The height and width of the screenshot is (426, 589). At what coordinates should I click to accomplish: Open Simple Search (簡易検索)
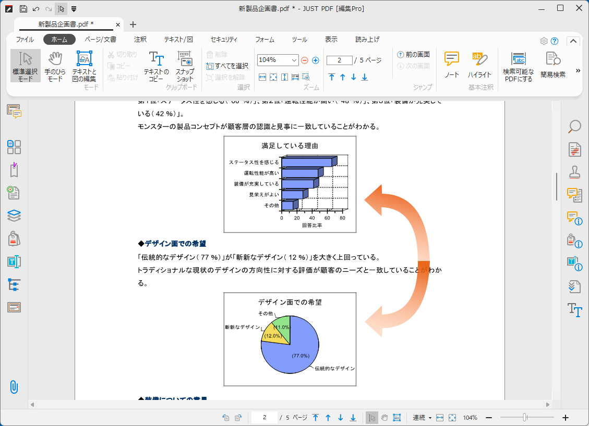[x=553, y=65]
